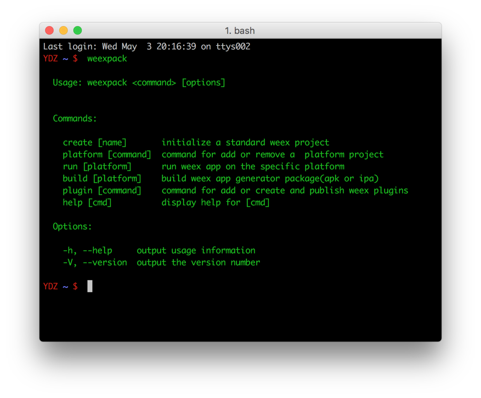The image size is (481, 398).
Task: Click the blinking cursor block at the last prompt
Action: (x=90, y=286)
